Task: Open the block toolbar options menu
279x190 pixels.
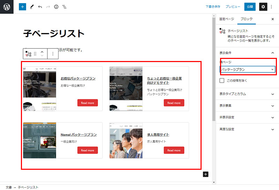Action: pos(53,54)
